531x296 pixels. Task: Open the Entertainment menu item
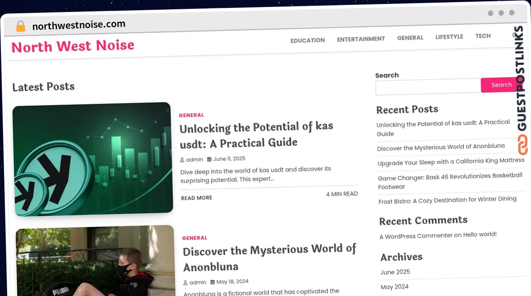tap(361, 39)
